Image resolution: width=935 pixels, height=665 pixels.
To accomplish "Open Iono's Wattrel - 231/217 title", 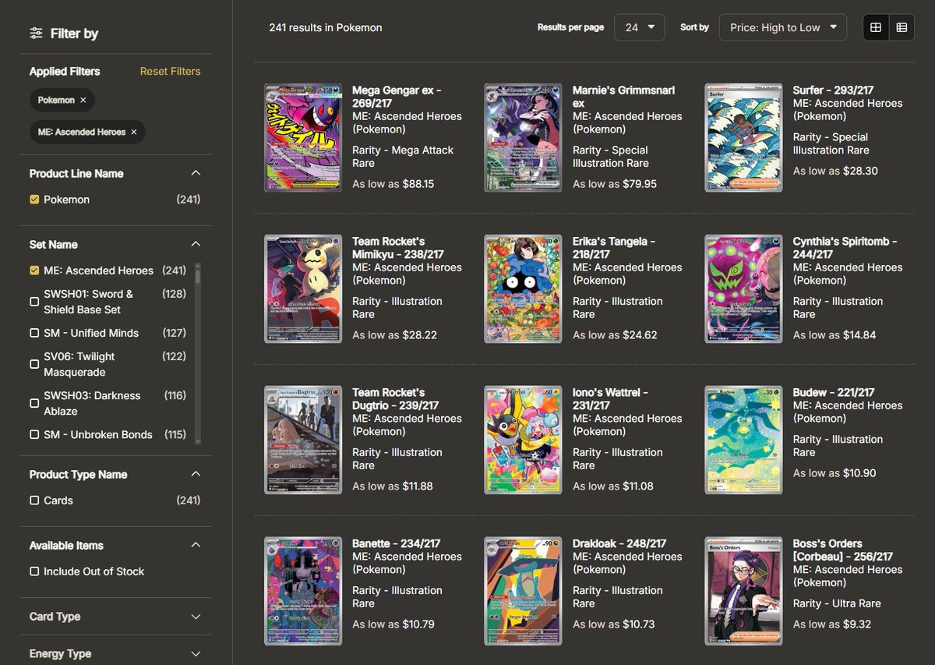I will (x=610, y=399).
